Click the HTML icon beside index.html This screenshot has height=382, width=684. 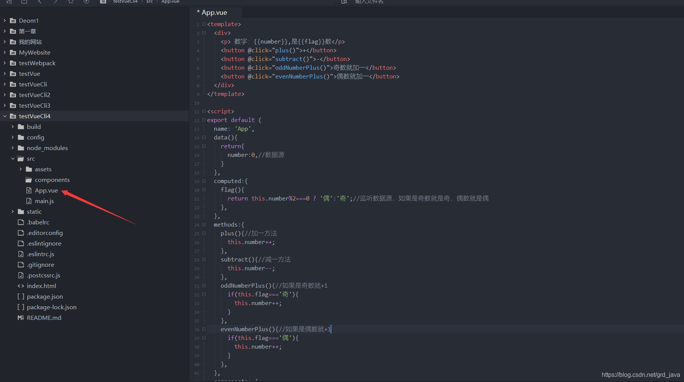point(21,286)
